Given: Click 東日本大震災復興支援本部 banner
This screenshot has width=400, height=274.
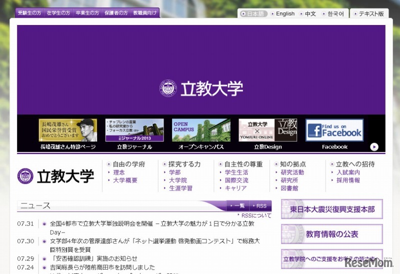Looking at the screenshot, I should 332,209.
